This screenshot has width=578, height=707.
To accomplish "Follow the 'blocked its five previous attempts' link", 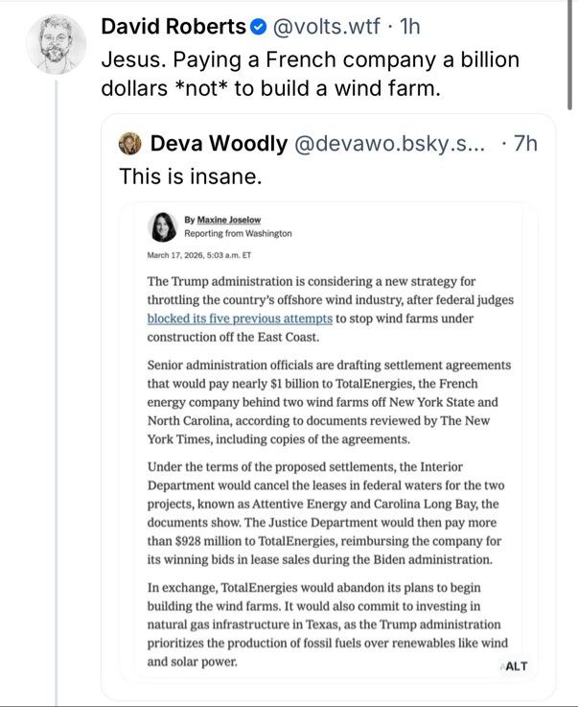I will (240, 318).
